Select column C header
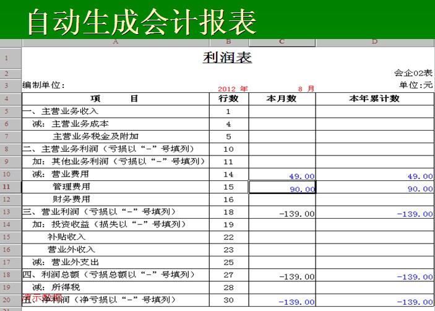Screen dimensions: 435x311 [282, 42]
